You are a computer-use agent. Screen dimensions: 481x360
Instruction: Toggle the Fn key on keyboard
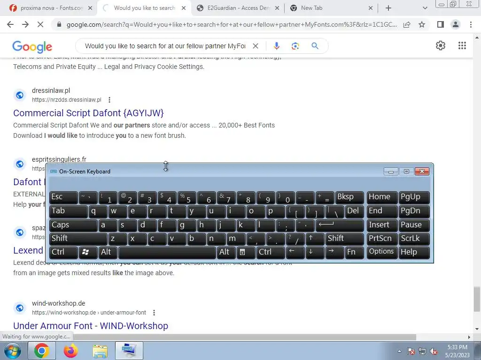(x=354, y=252)
